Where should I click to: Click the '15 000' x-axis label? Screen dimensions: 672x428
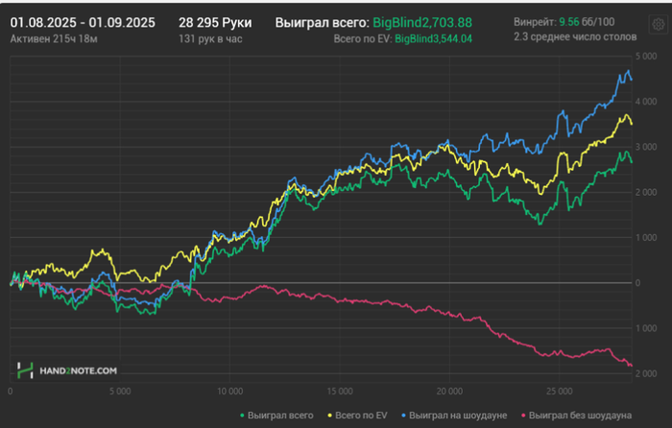pyautogui.click(x=340, y=392)
